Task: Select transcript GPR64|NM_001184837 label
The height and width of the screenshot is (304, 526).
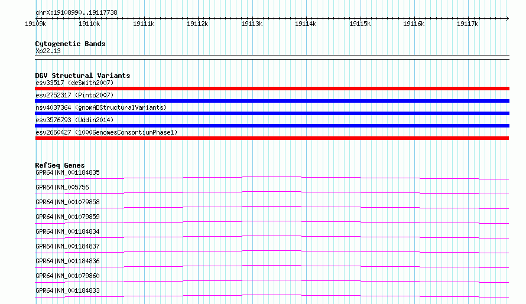Action: click(67, 246)
